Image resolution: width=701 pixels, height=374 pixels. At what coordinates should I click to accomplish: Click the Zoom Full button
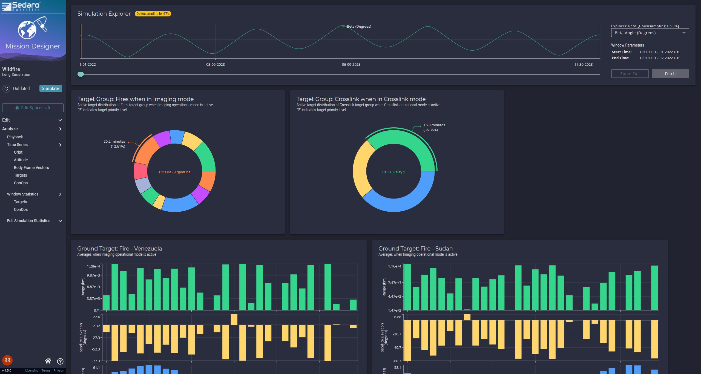click(x=630, y=74)
